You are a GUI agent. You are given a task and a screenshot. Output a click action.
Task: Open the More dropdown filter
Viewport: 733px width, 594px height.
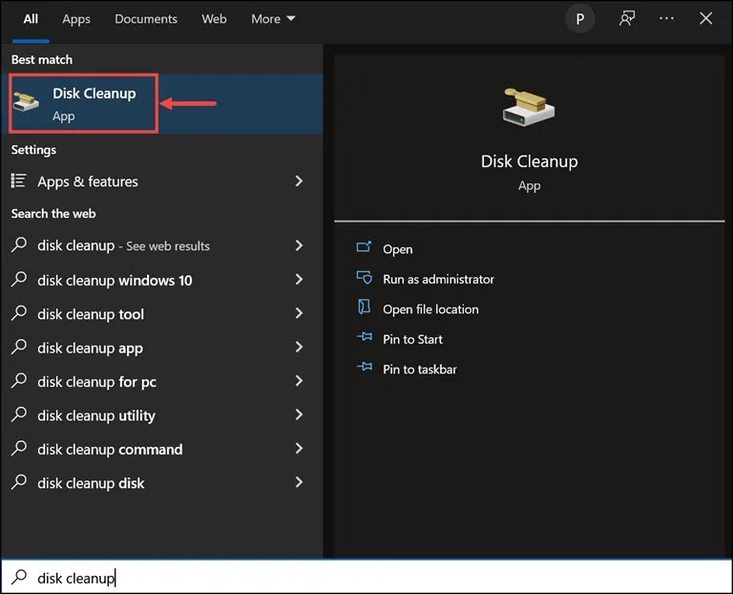(273, 19)
